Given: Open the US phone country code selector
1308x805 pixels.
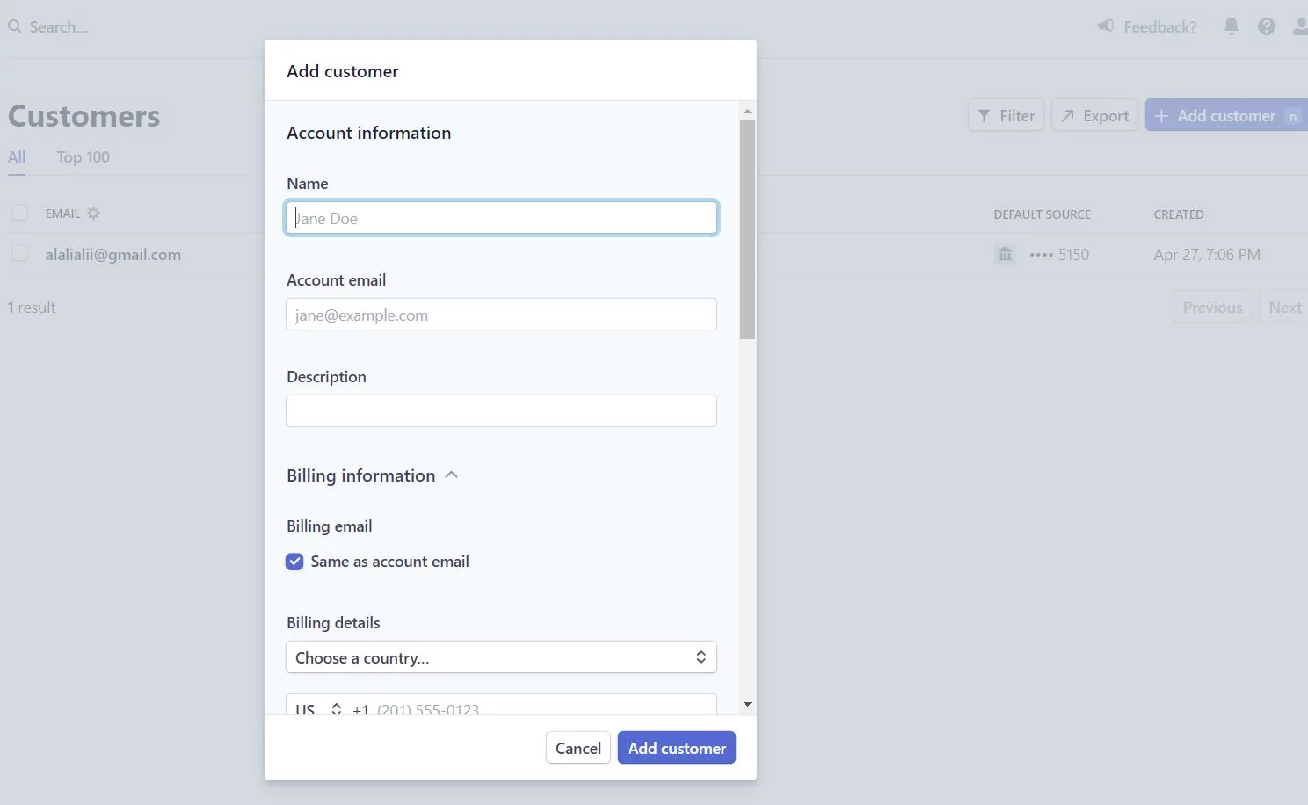Looking at the screenshot, I should pos(318,708).
